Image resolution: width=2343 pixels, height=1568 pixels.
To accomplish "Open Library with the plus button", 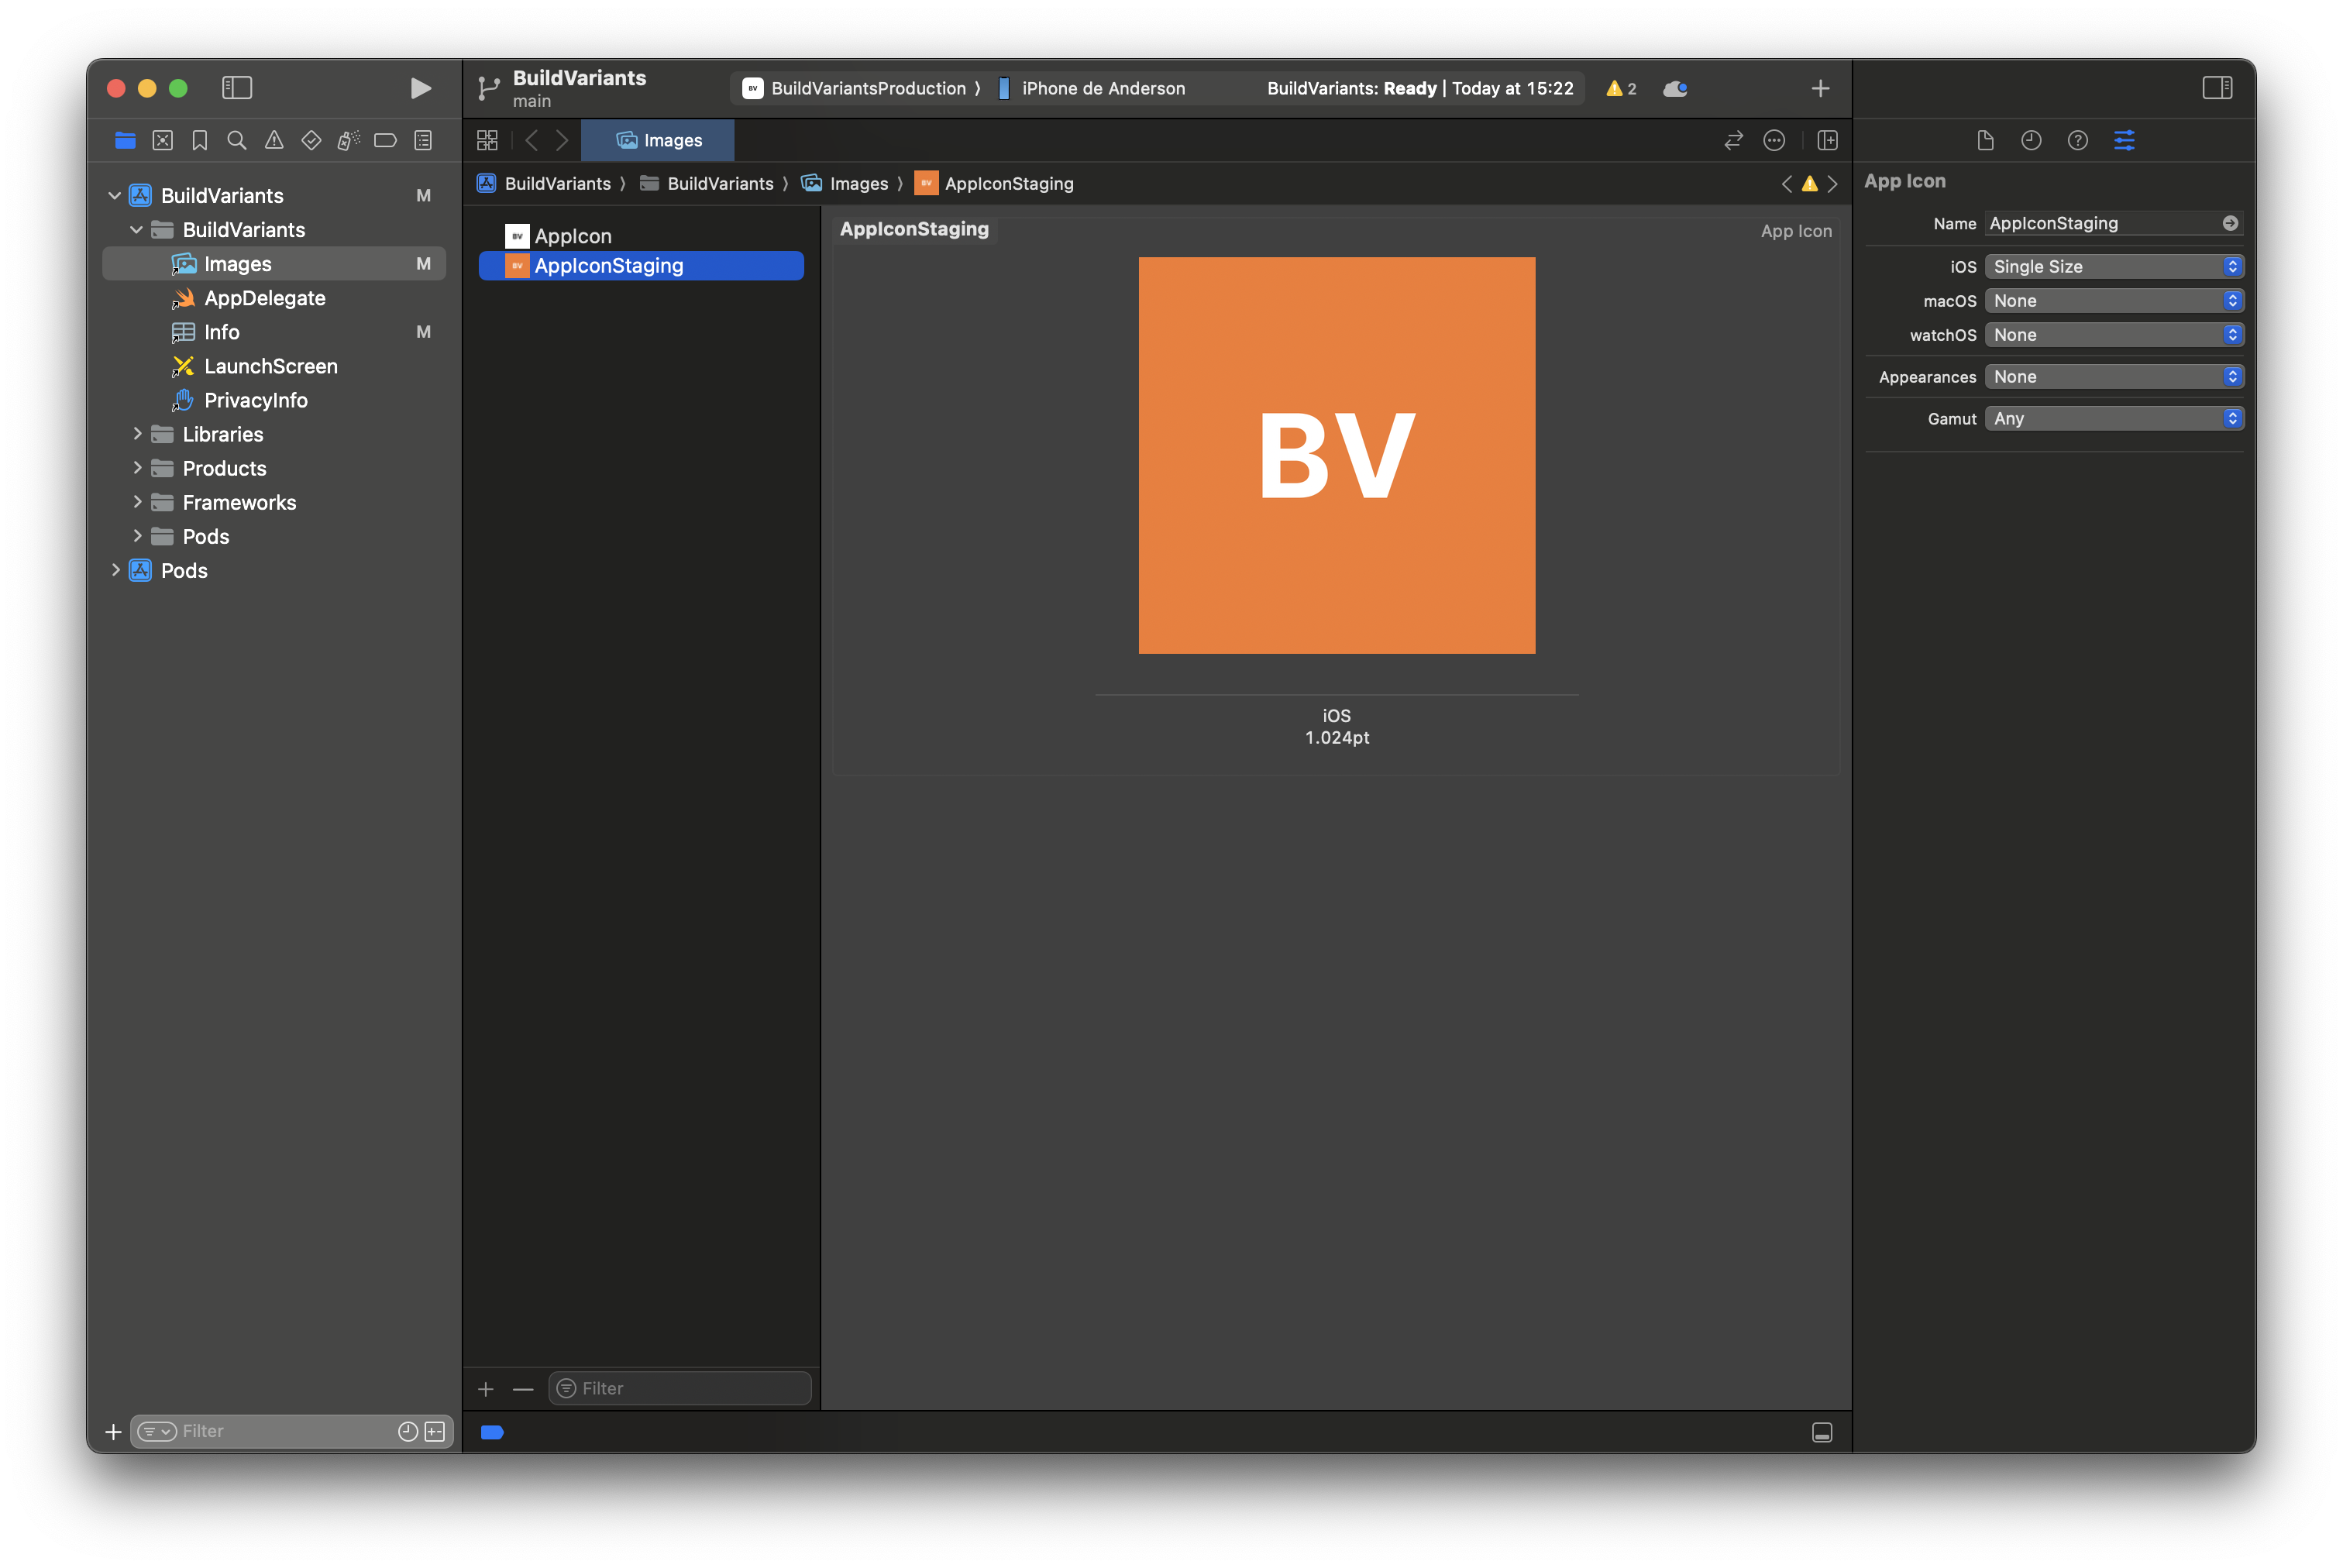I will [1820, 89].
